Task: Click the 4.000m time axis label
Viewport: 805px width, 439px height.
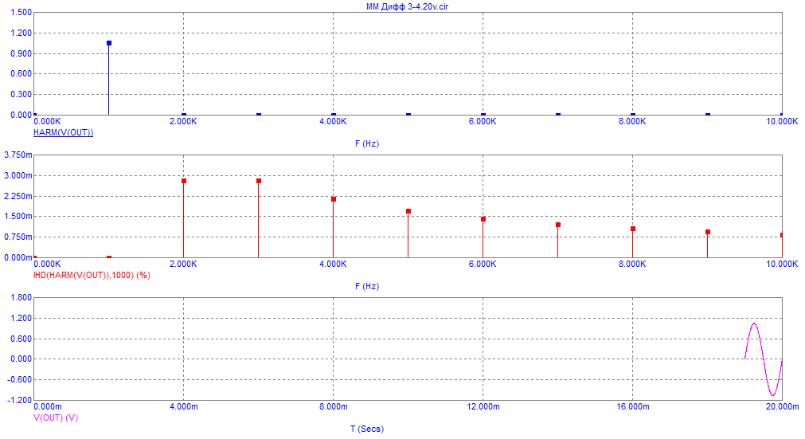Action: 184,406
